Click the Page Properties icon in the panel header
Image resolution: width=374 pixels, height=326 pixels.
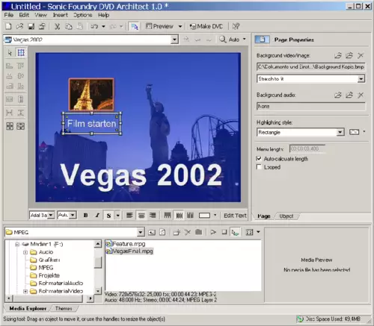tap(262, 40)
